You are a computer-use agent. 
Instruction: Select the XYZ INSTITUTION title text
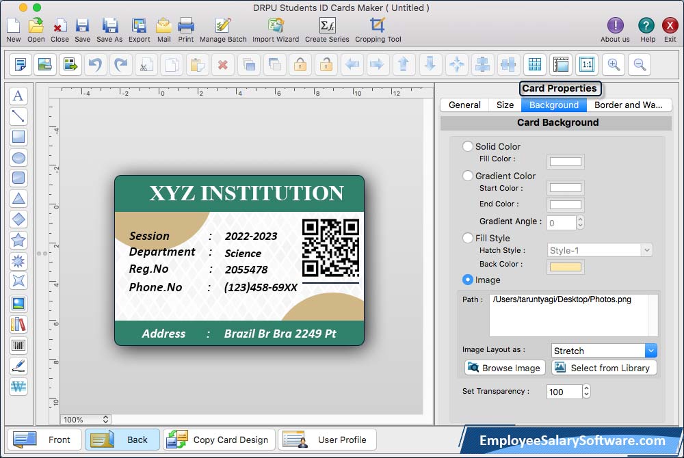[x=246, y=193]
